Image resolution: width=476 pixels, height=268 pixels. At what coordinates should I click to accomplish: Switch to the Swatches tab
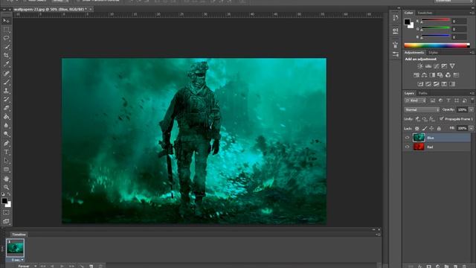(x=425, y=13)
